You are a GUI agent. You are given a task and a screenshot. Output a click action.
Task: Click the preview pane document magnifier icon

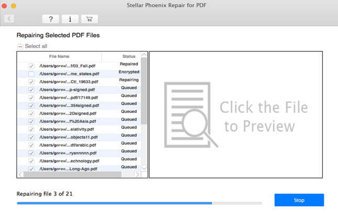(x=191, y=115)
